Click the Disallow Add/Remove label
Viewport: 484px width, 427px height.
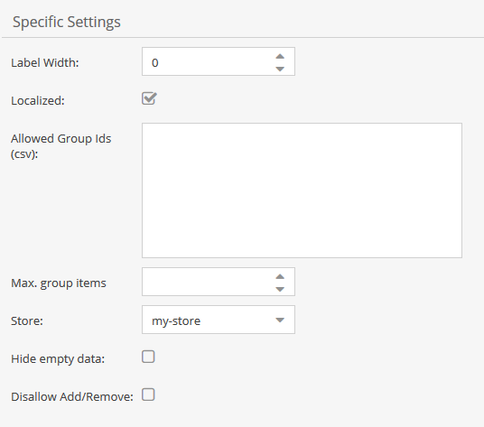(72, 397)
